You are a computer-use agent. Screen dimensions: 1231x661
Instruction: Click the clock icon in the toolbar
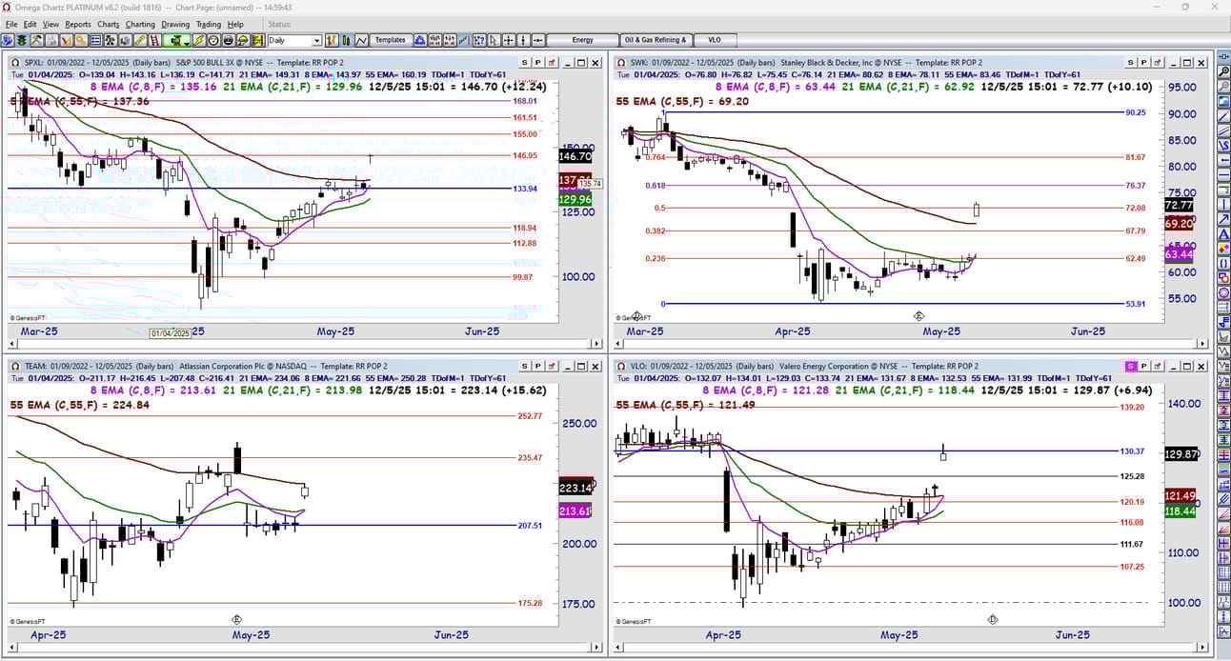[213, 41]
